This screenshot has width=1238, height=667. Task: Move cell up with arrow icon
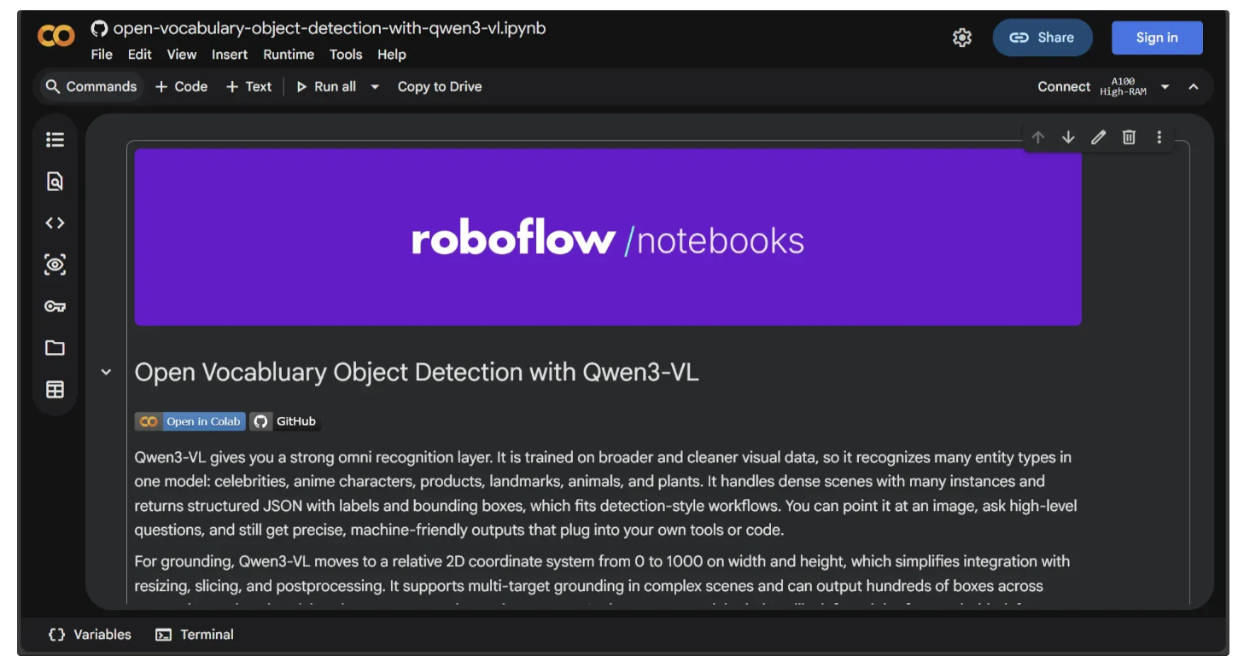1038,137
